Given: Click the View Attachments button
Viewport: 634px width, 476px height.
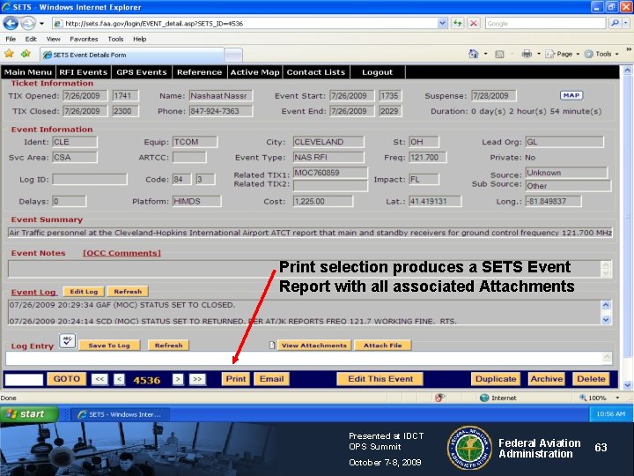Looking at the screenshot, I should click(x=314, y=346).
